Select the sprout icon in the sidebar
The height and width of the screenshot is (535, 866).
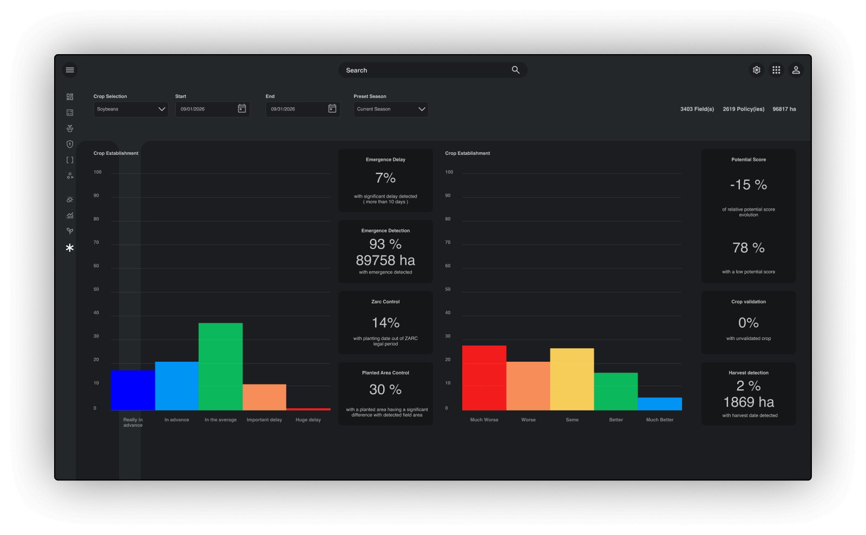70,231
